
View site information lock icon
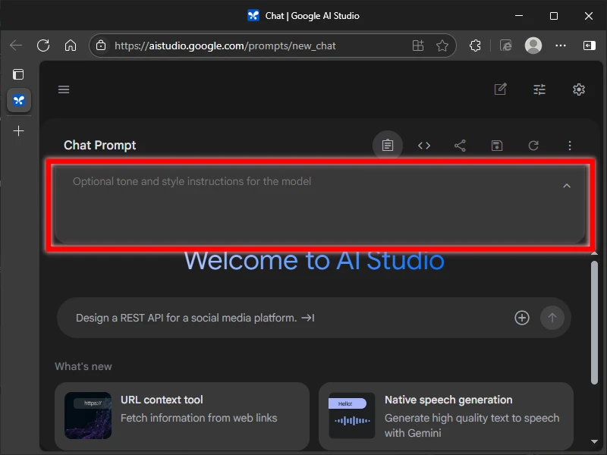101,45
